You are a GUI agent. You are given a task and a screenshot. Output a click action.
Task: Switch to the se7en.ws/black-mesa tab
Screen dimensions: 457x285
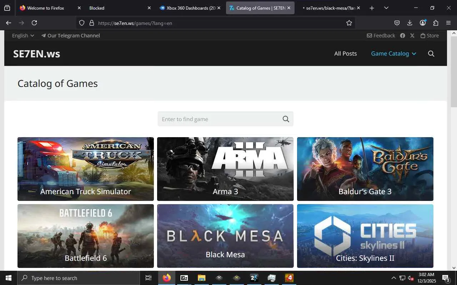coord(330,8)
